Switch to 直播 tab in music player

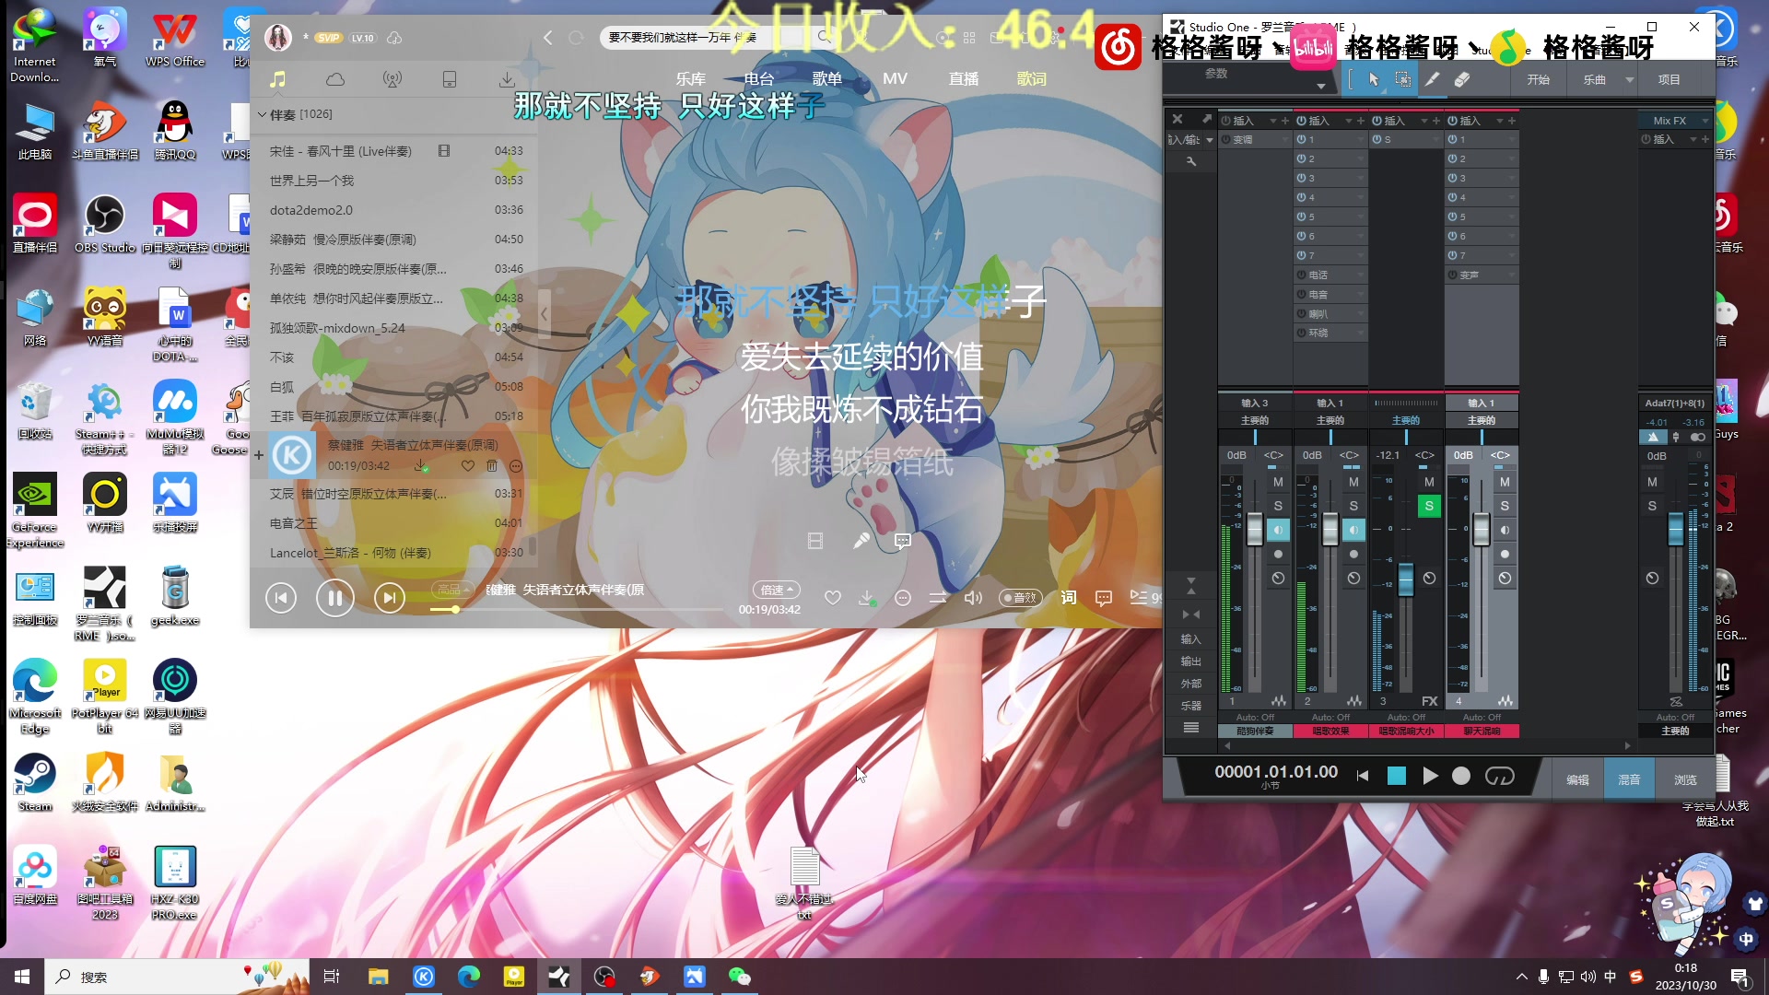[964, 79]
